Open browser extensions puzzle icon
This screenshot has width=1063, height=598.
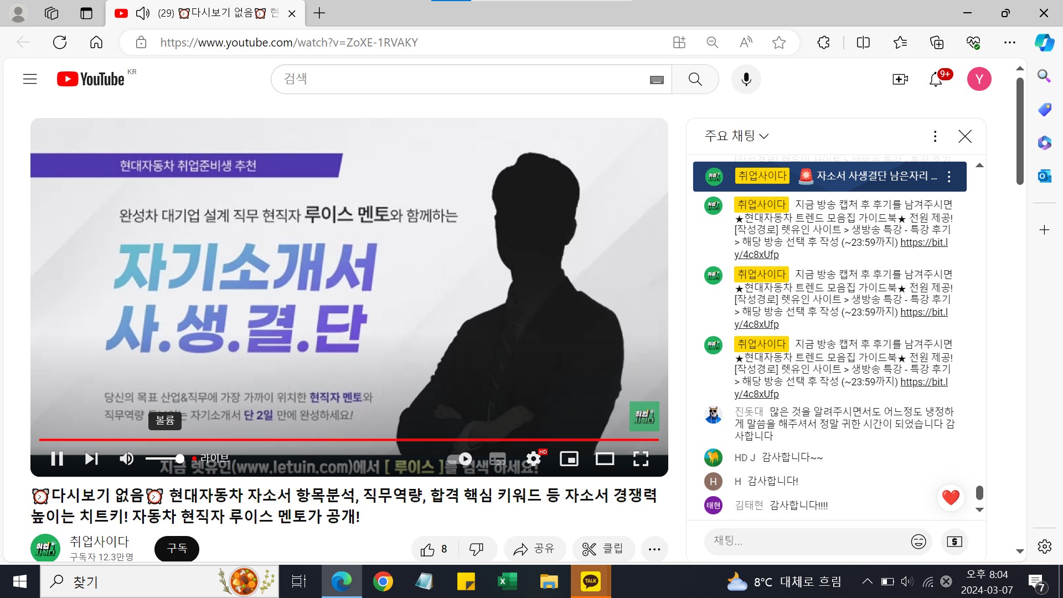[x=823, y=42]
